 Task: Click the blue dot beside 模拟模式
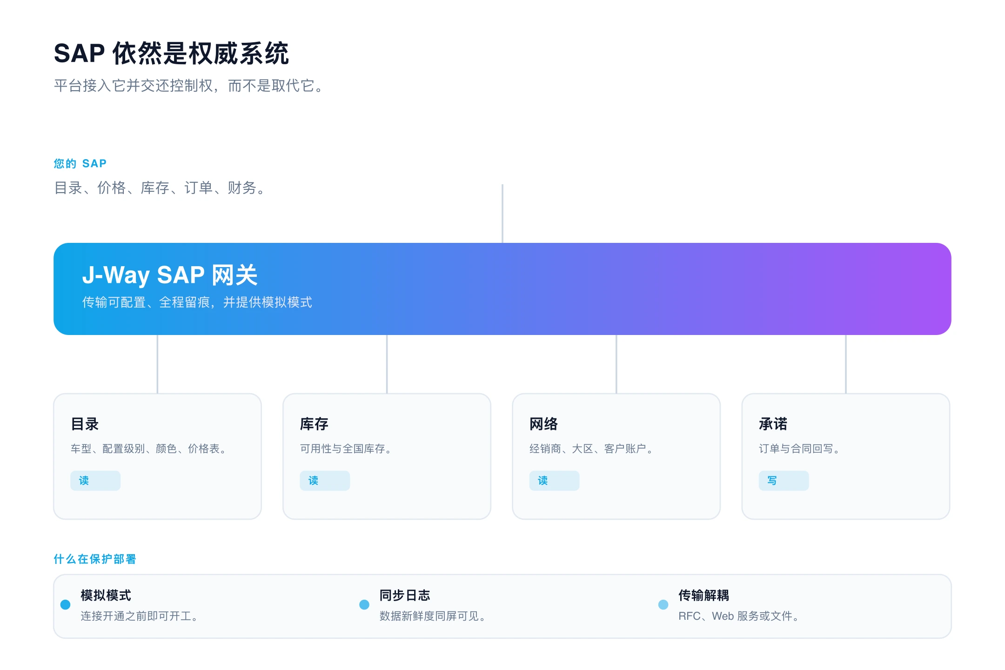(x=66, y=604)
